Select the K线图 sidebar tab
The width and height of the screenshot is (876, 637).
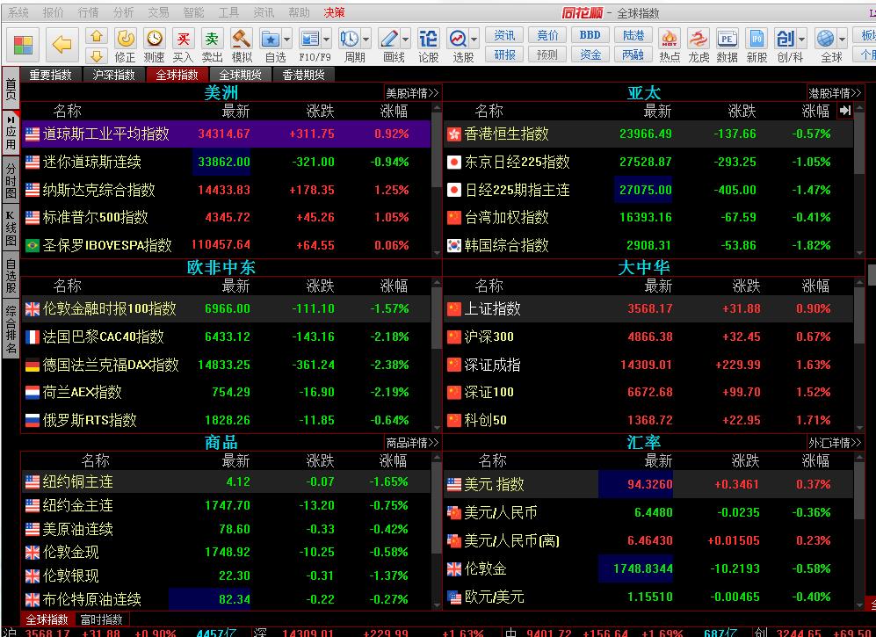tap(10, 228)
